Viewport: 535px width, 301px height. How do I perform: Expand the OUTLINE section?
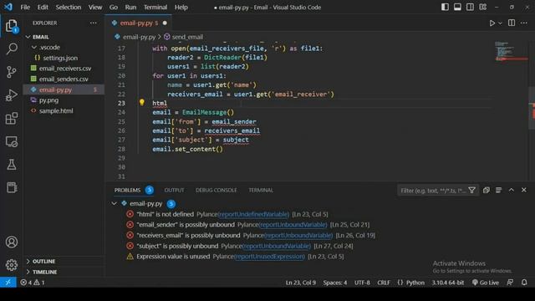pyautogui.click(x=64, y=261)
